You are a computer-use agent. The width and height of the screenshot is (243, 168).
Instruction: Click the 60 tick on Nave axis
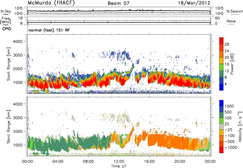pos(217,18)
